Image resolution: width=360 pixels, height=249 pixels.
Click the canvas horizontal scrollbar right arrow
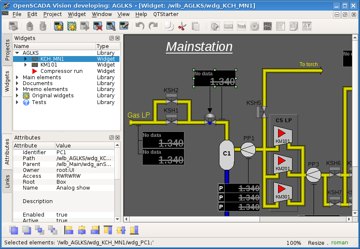349,219
